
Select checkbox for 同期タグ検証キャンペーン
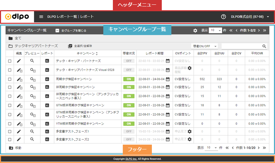[x=10, y=79]
